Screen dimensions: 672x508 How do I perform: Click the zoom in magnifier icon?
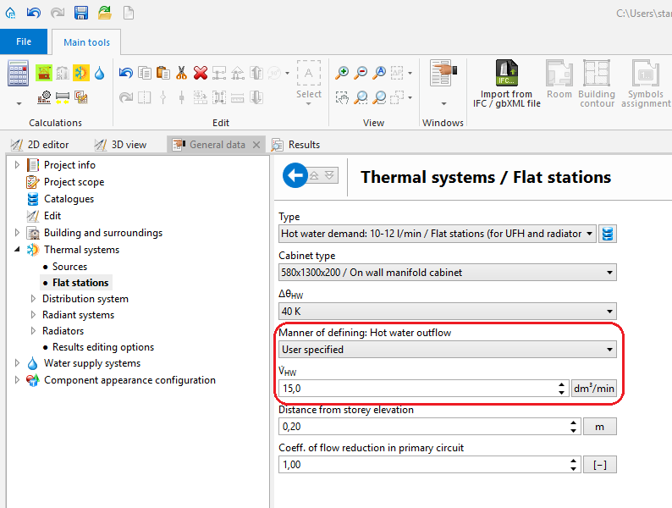tap(342, 73)
